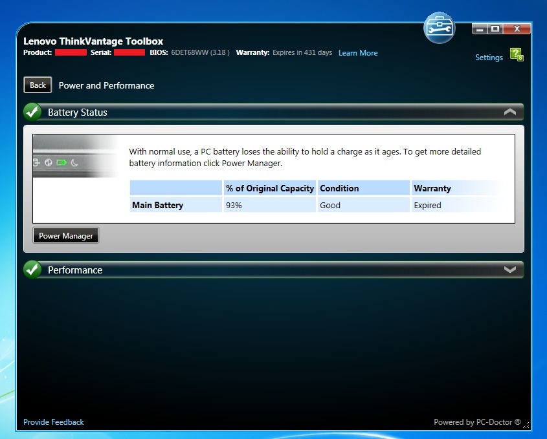547x439 pixels.
Task: Click the BIOS version '6DET68WW (3.18 )'
Action: point(200,52)
